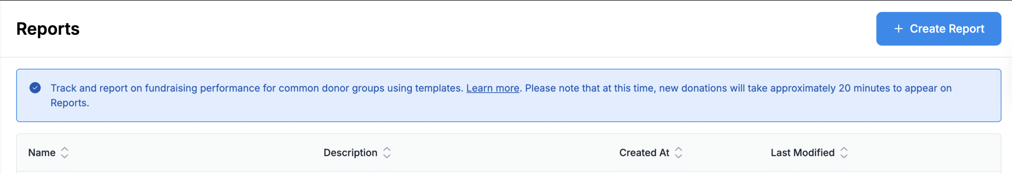Viewport: 1012px width, 174px height.
Task: Select the Created At column header label
Action: (x=644, y=153)
